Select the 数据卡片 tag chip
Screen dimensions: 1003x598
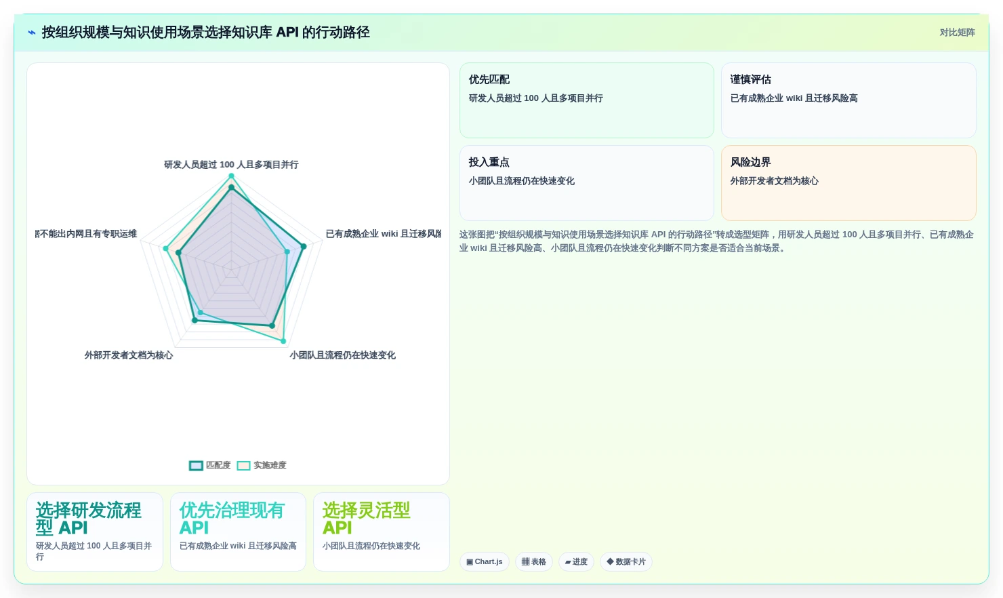[626, 561]
